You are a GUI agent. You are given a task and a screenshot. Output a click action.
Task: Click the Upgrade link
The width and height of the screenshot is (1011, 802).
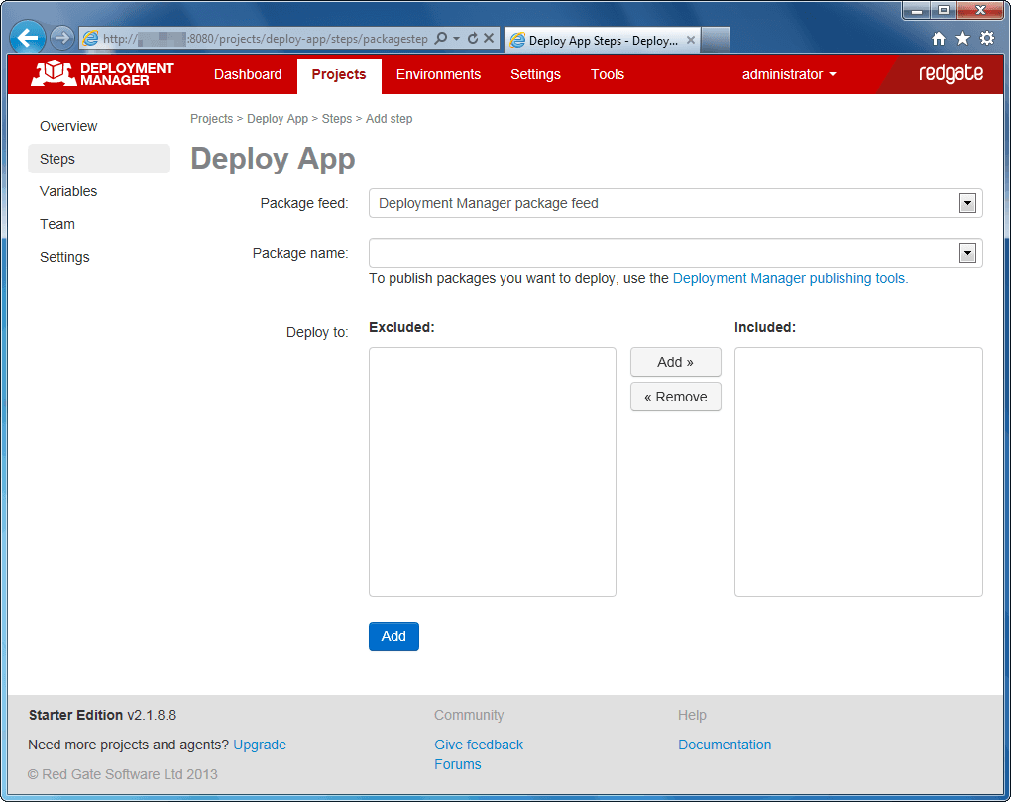coord(260,745)
